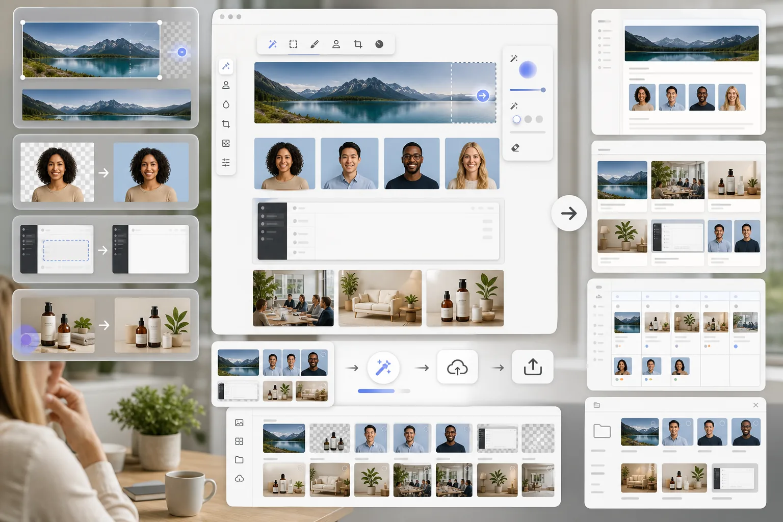Screen dimensions: 783x522
Task: Open the plant photo in right grid window
Action: click(622, 237)
